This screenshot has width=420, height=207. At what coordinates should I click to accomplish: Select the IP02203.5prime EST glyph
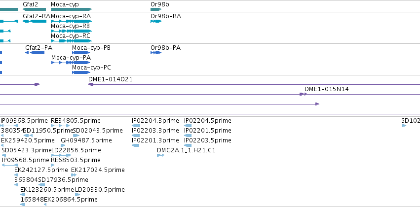(x=188, y=145)
